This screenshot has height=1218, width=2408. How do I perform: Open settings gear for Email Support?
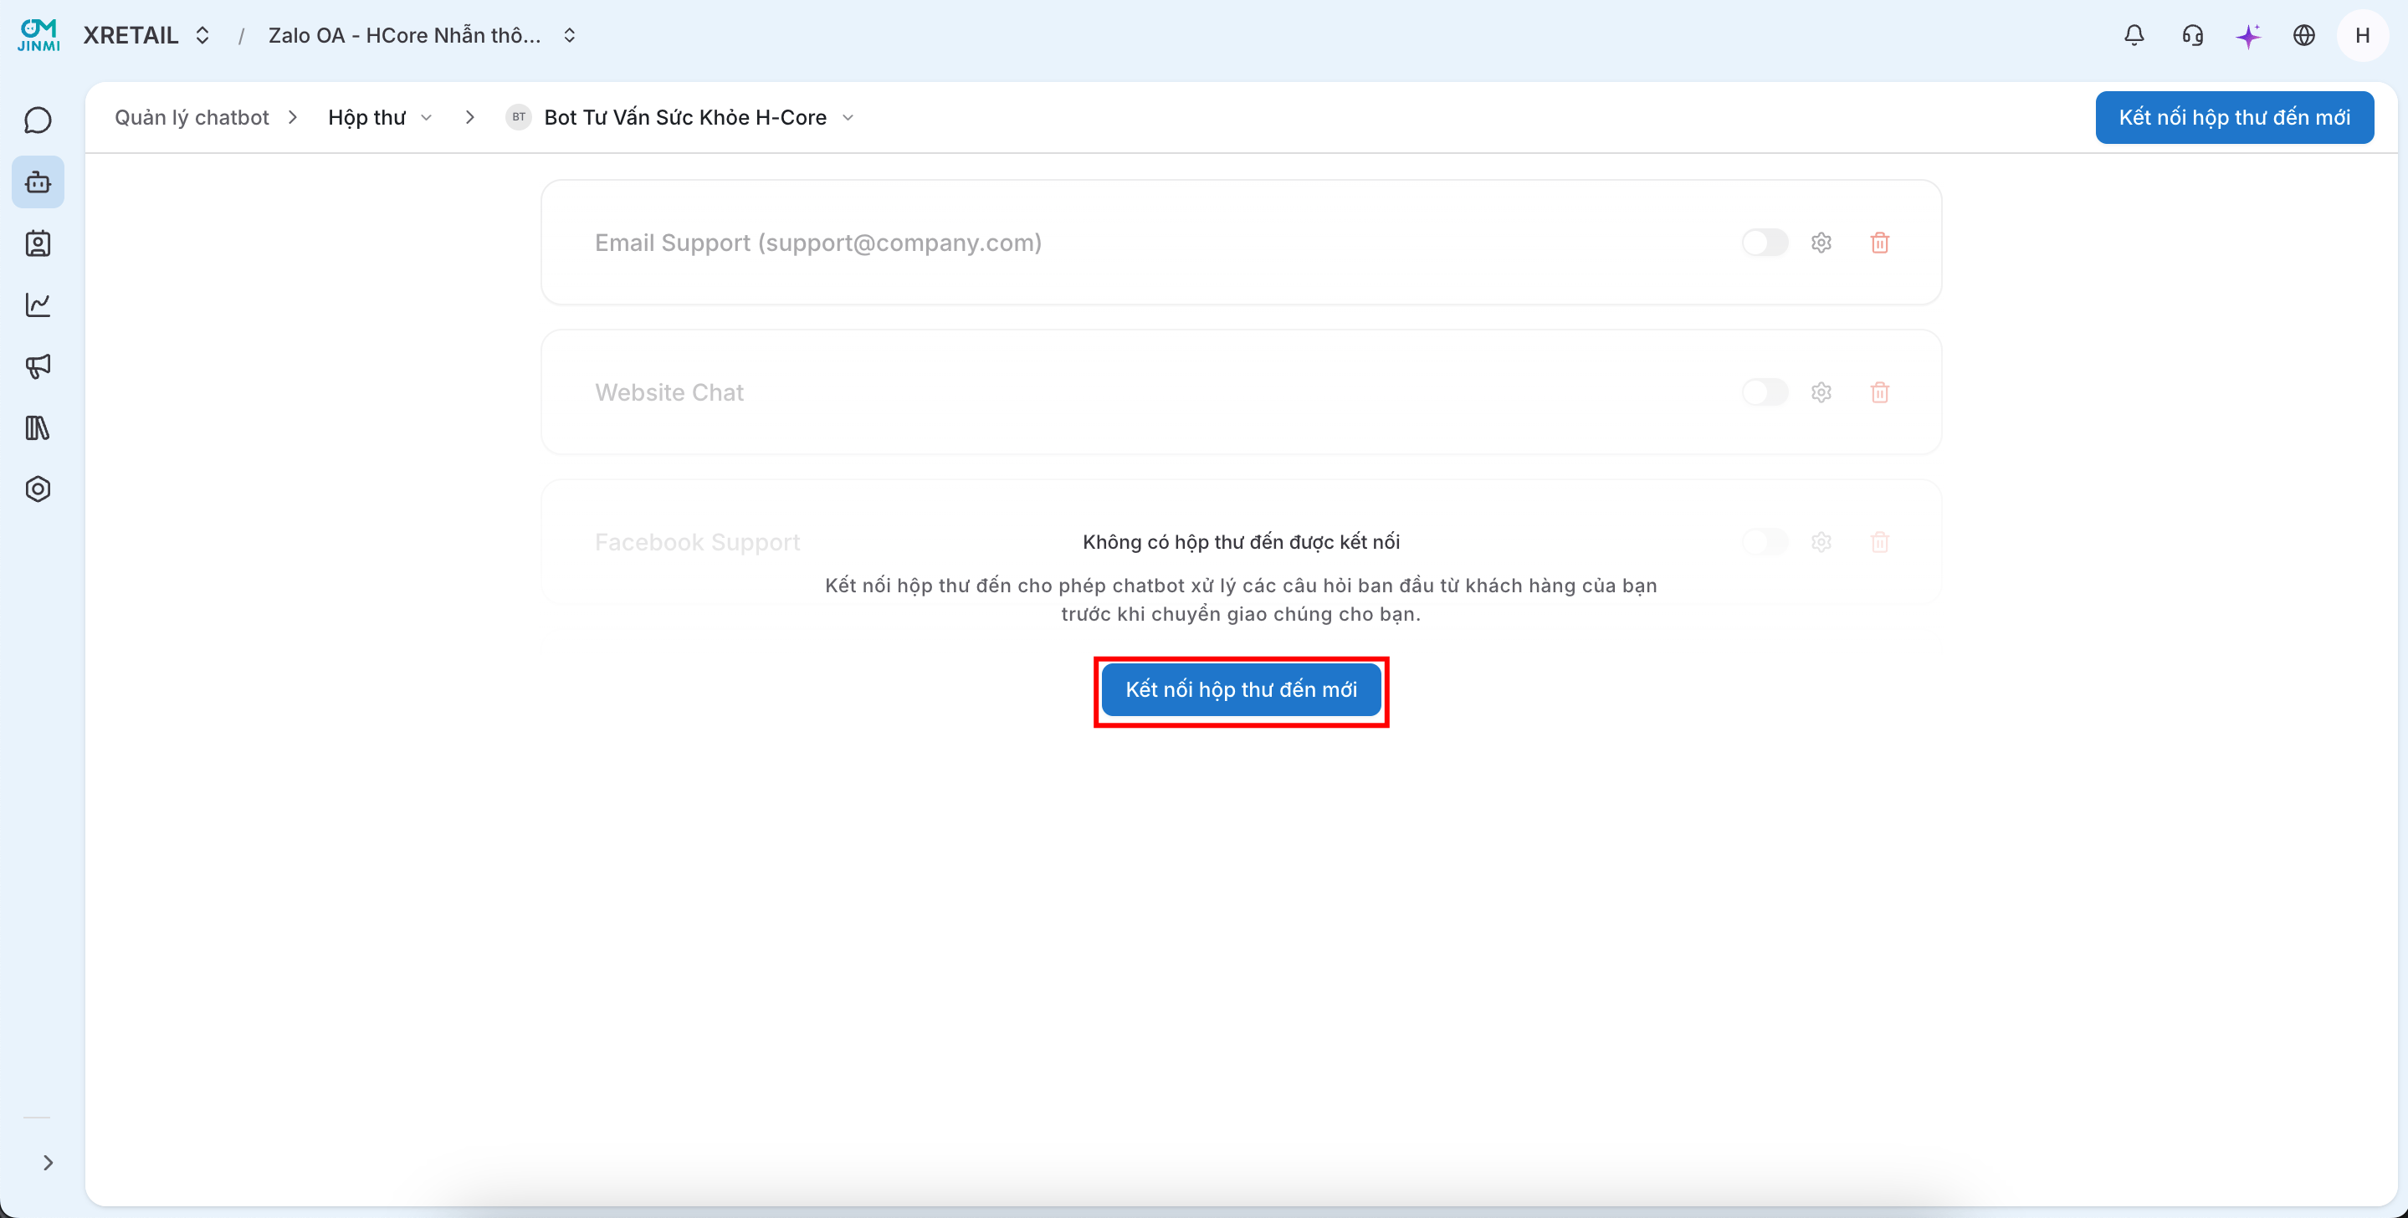point(1820,243)
